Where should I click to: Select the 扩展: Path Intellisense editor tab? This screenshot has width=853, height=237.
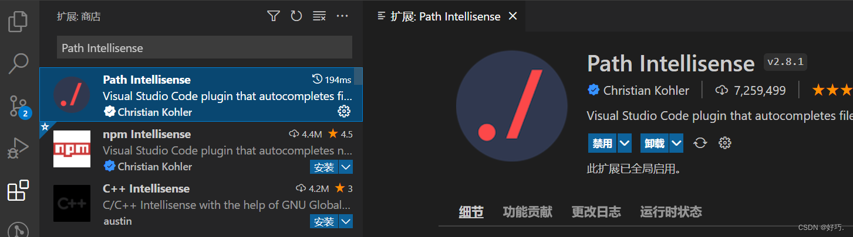tap(444, 16)
